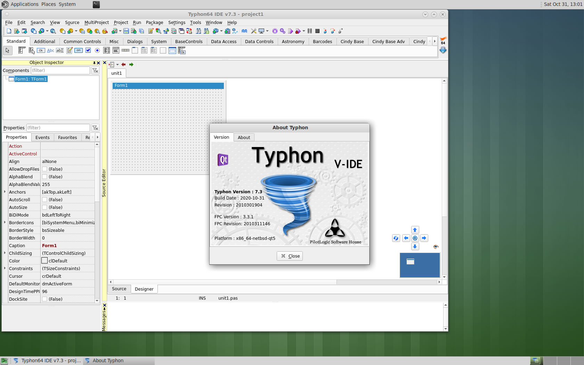The width and height of the screenshot is (584, 365).
Task: Open dropdown arrow next to Run icon
Action: (304, 31)
